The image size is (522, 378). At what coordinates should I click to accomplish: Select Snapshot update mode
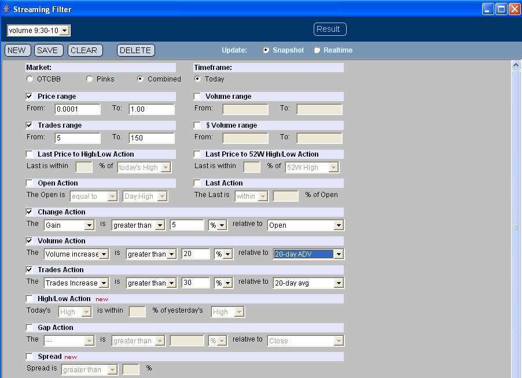point(265,50)
